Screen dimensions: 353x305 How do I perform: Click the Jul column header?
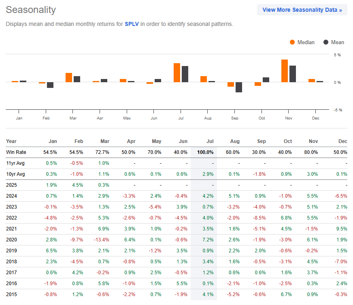[x=210, y=141]
